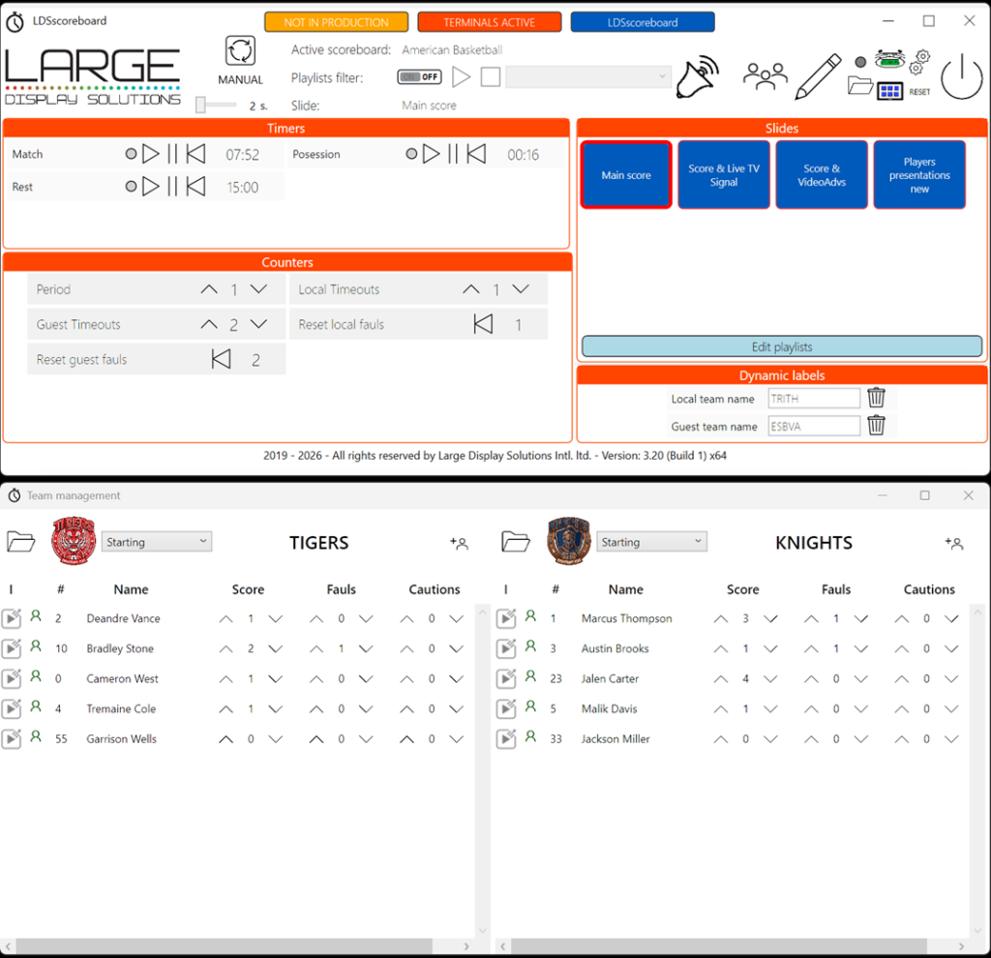Delete the Guest team name label
The image size is (991, 958).
(x=876, y=425)
